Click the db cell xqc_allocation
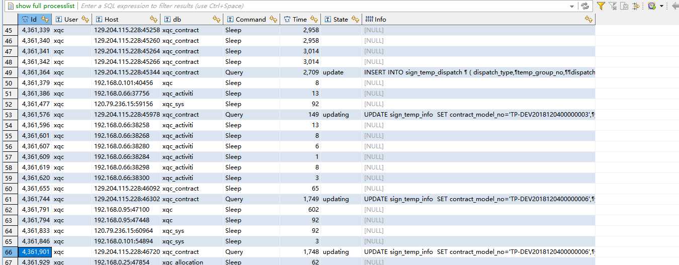Image resolution: width=679 pixels, height=265 pixels. (192, 261)
